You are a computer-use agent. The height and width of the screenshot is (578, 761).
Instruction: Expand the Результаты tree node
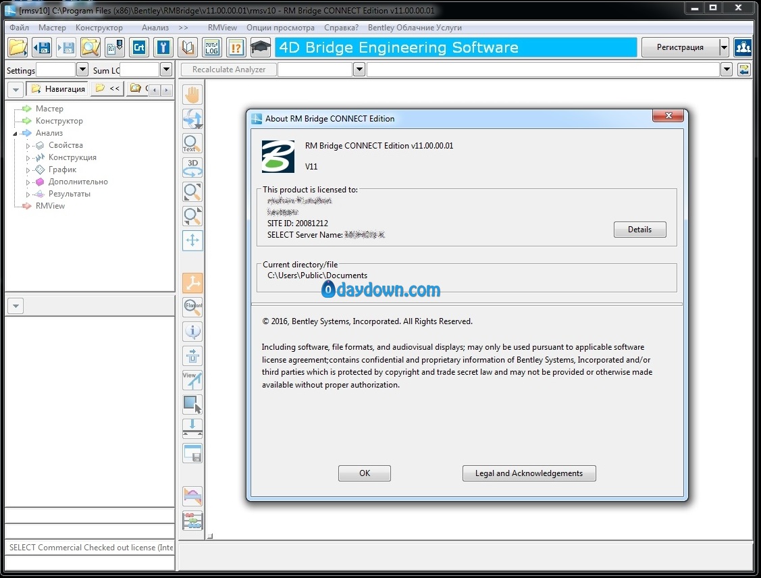[x=28, y=194]
